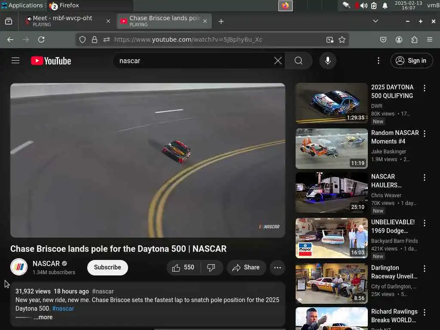Expand the list all tabs chevron
This screenshot has width=440, height=330.
coord(376,21)
